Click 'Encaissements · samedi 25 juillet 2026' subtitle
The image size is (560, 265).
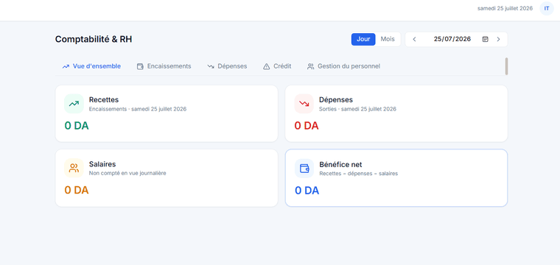point(138,109)
